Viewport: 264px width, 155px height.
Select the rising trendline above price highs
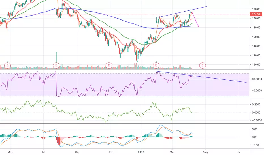point(183,12)
